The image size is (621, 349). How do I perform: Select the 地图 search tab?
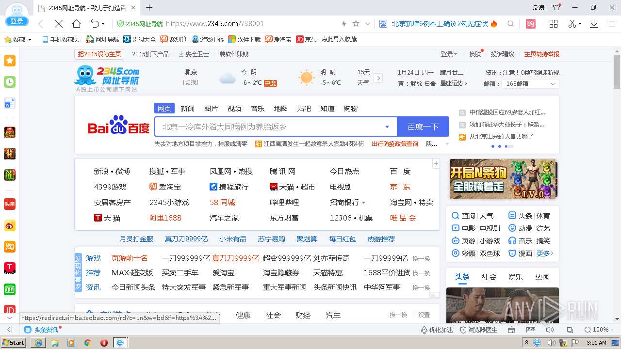pos(280,108)
